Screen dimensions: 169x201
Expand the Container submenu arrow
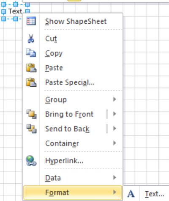[x=114, y=143]
